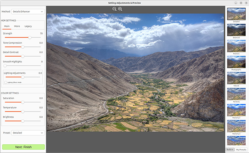Apply the Balanced preset thumbnail
The height and width of the screenshot is (153, 249).
pos(236,30)
